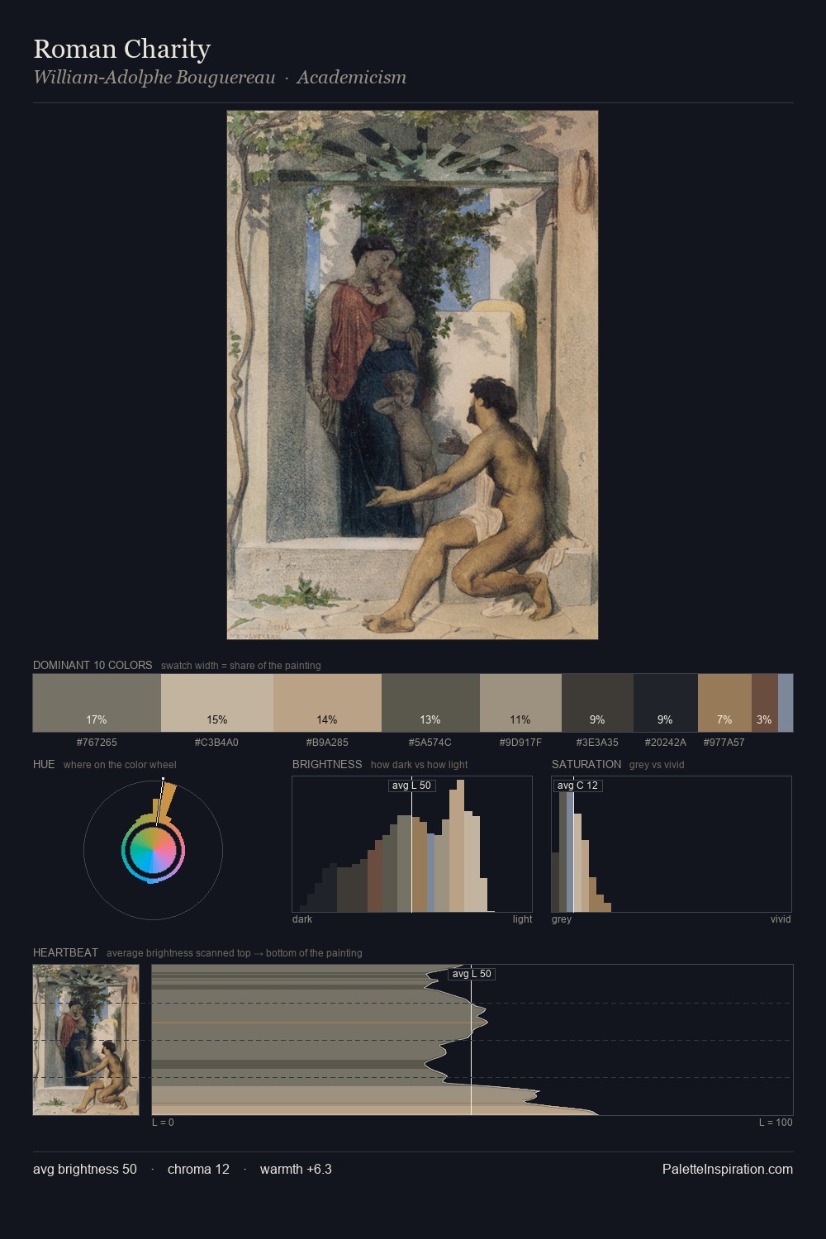Click the heartbeat brightness profile chart
The width and height of the screenshot is (826, 1239).
coord(472,1040)
